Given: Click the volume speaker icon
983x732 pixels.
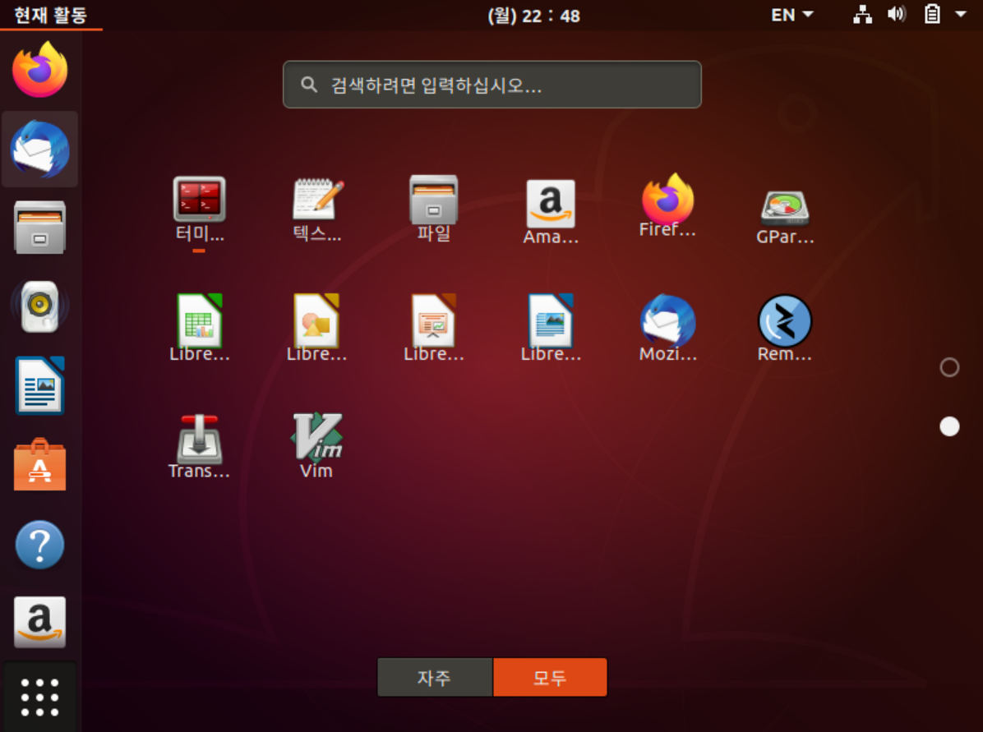Looking at the screenshot, I should 897,15.
